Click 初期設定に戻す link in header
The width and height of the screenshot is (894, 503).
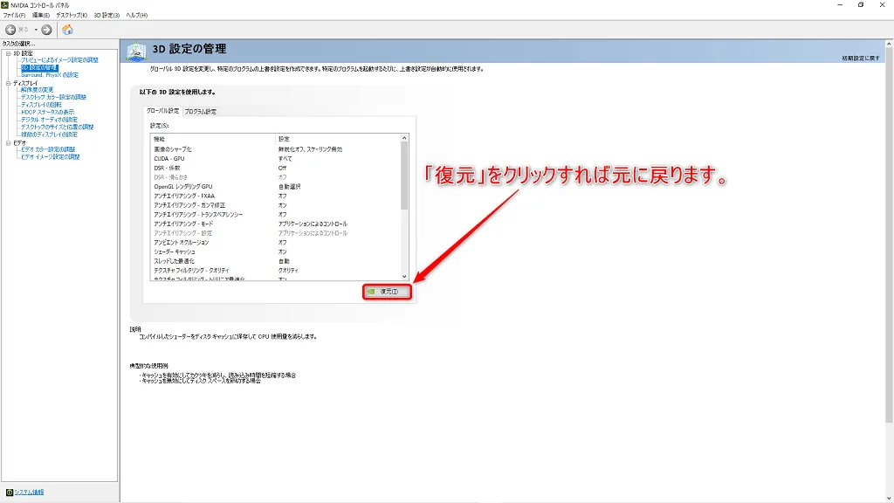[x=860, y=59]
